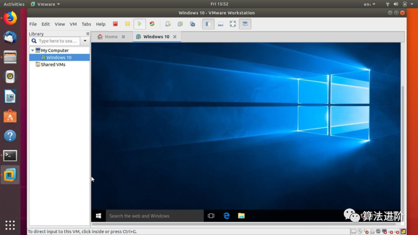418x235 pixels.
Task: Open the Vmware application menu in top bar
Action: [45, 4]
